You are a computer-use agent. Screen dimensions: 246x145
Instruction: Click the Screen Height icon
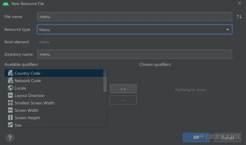[10, 117]
